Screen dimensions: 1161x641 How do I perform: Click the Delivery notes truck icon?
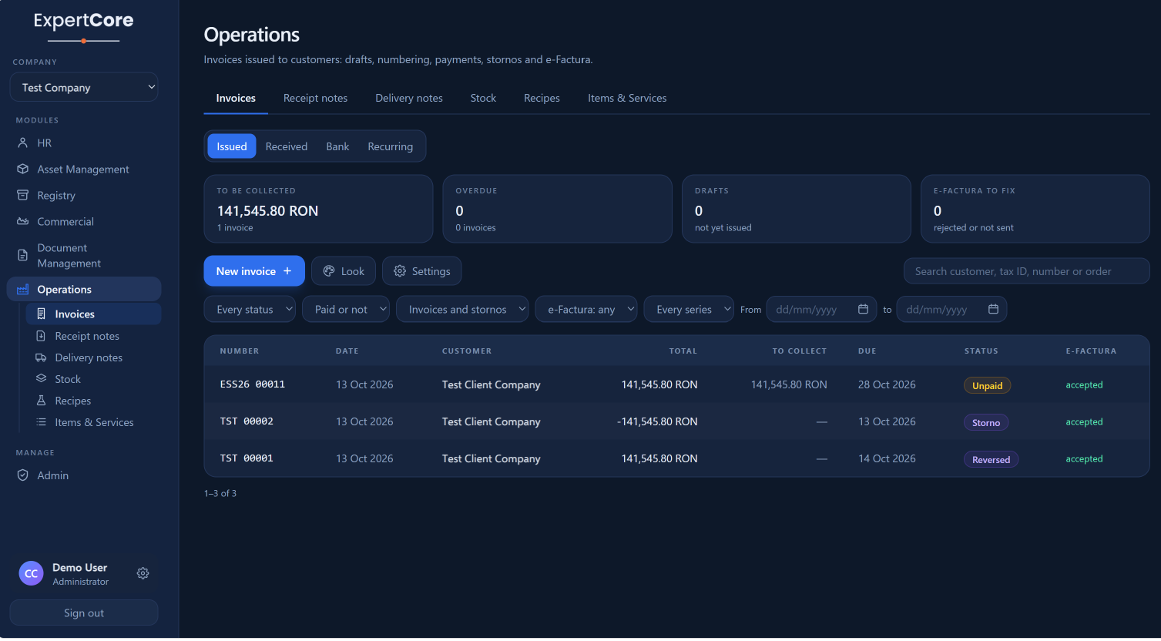click(x=42, y=357)
